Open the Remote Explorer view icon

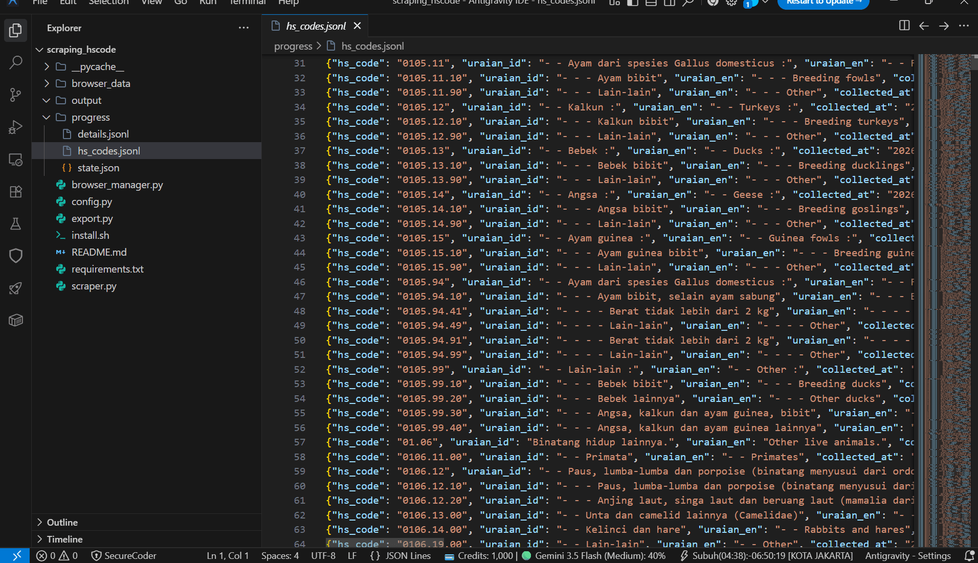pos(15,160)
